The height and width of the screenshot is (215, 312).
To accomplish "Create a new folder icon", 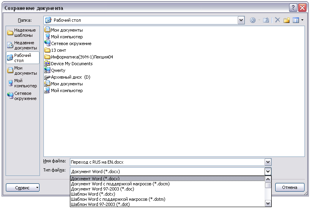I will [287, 20].
